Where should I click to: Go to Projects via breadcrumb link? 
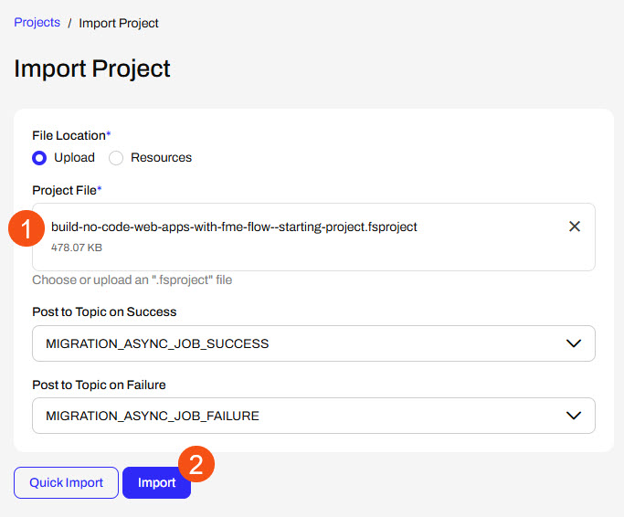point(37,23)
